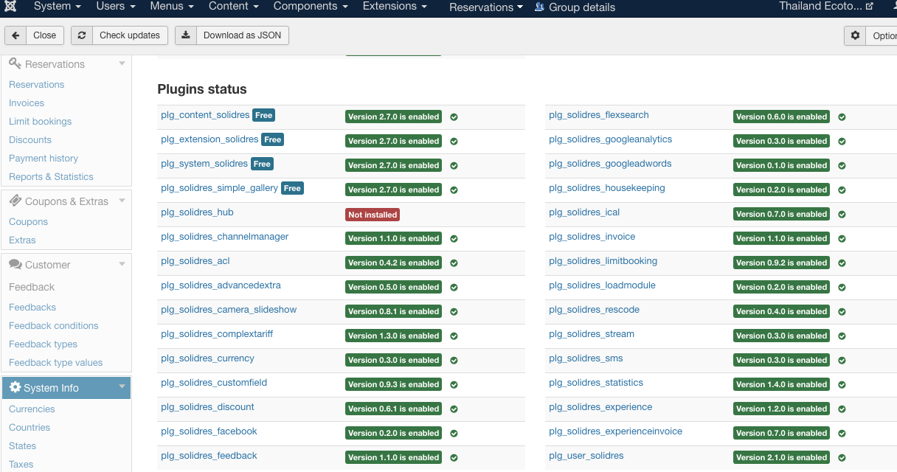
Task: Click green check icon for plg_solidres_flexsearch
Action: (x=842, y=117)
